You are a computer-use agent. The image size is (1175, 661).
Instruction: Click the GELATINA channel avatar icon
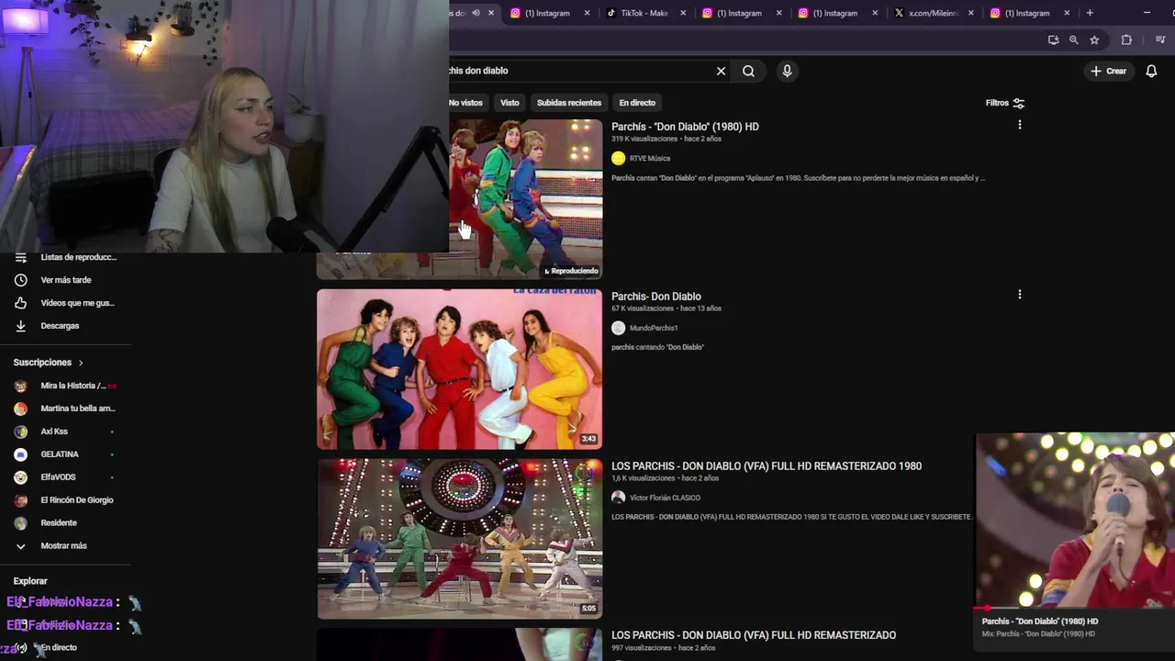(x=20, y=454)
